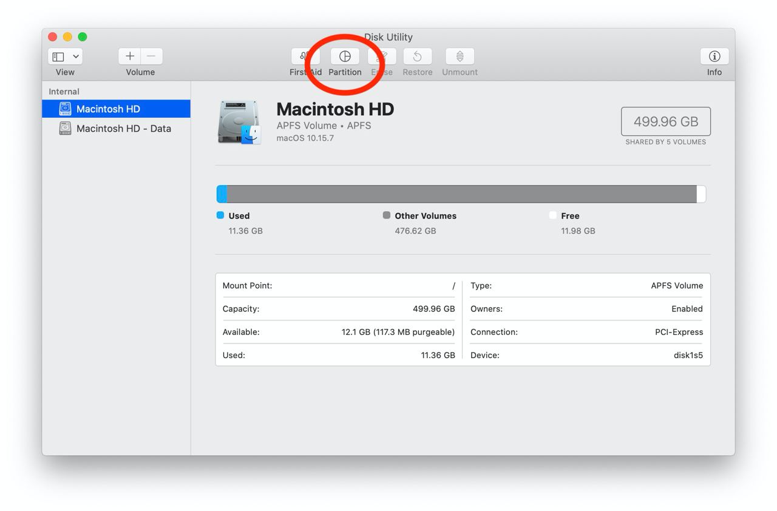777x511 pixels.
Task: Close the Disk Utility window
Action: (53, 37)
